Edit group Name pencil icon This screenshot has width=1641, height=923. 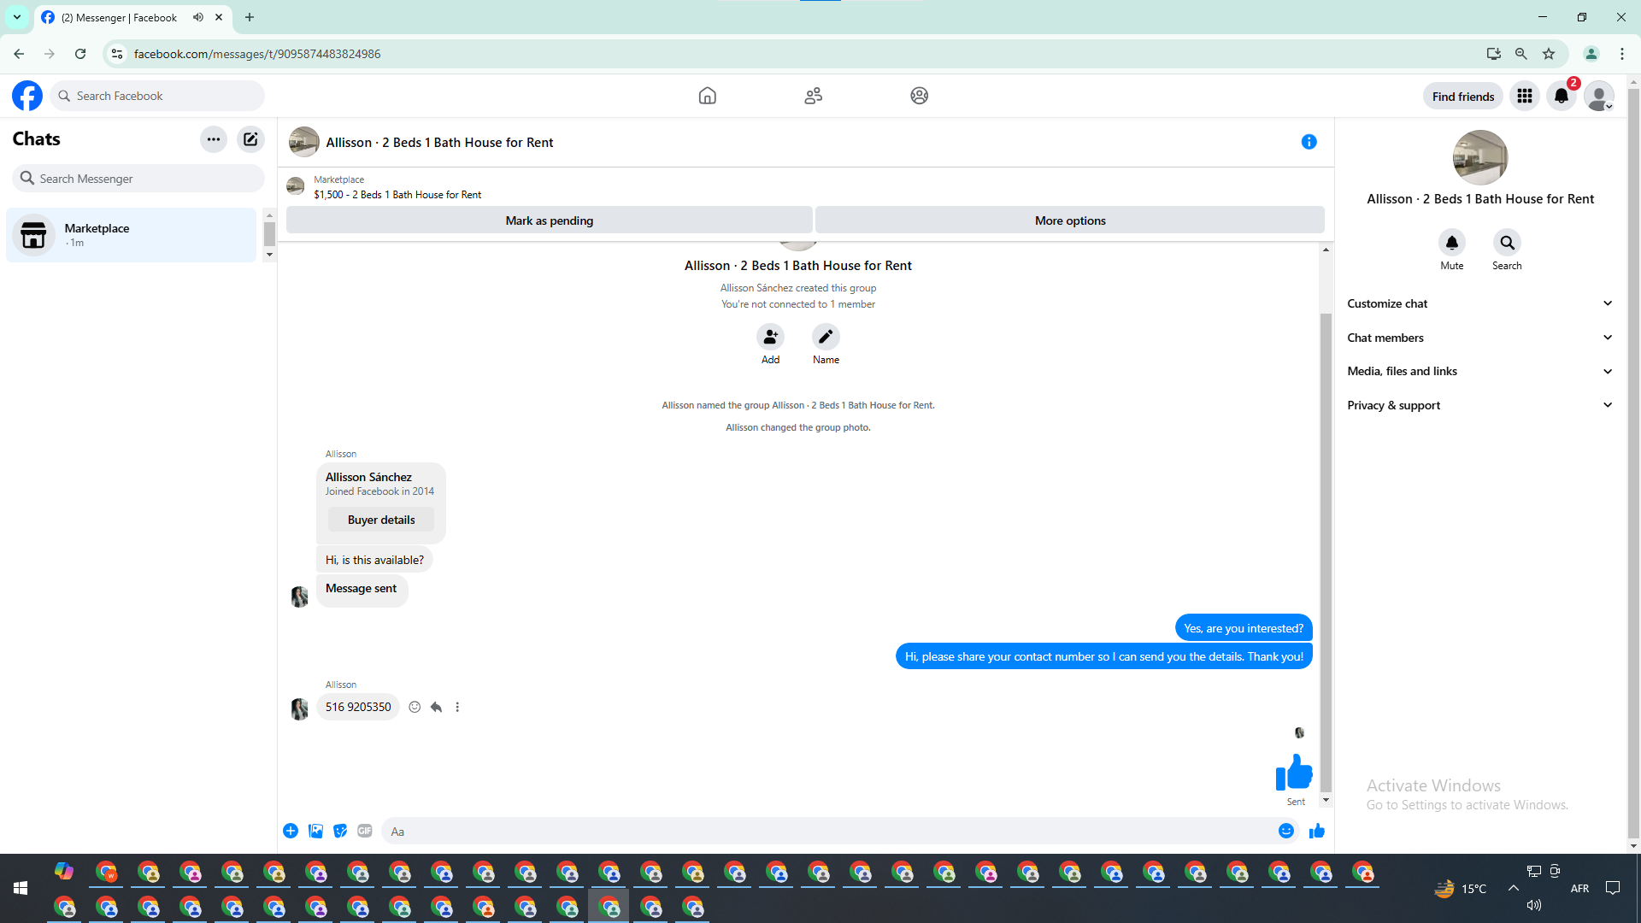[826, 337]
